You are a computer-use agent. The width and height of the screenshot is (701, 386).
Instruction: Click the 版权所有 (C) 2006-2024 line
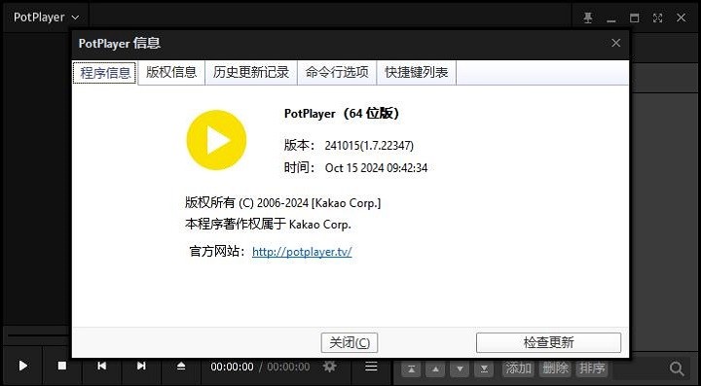click(x=282, y=203)
